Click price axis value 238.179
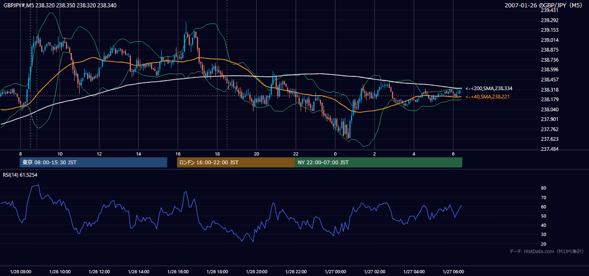589x276 pixels. tap(550, 99)
